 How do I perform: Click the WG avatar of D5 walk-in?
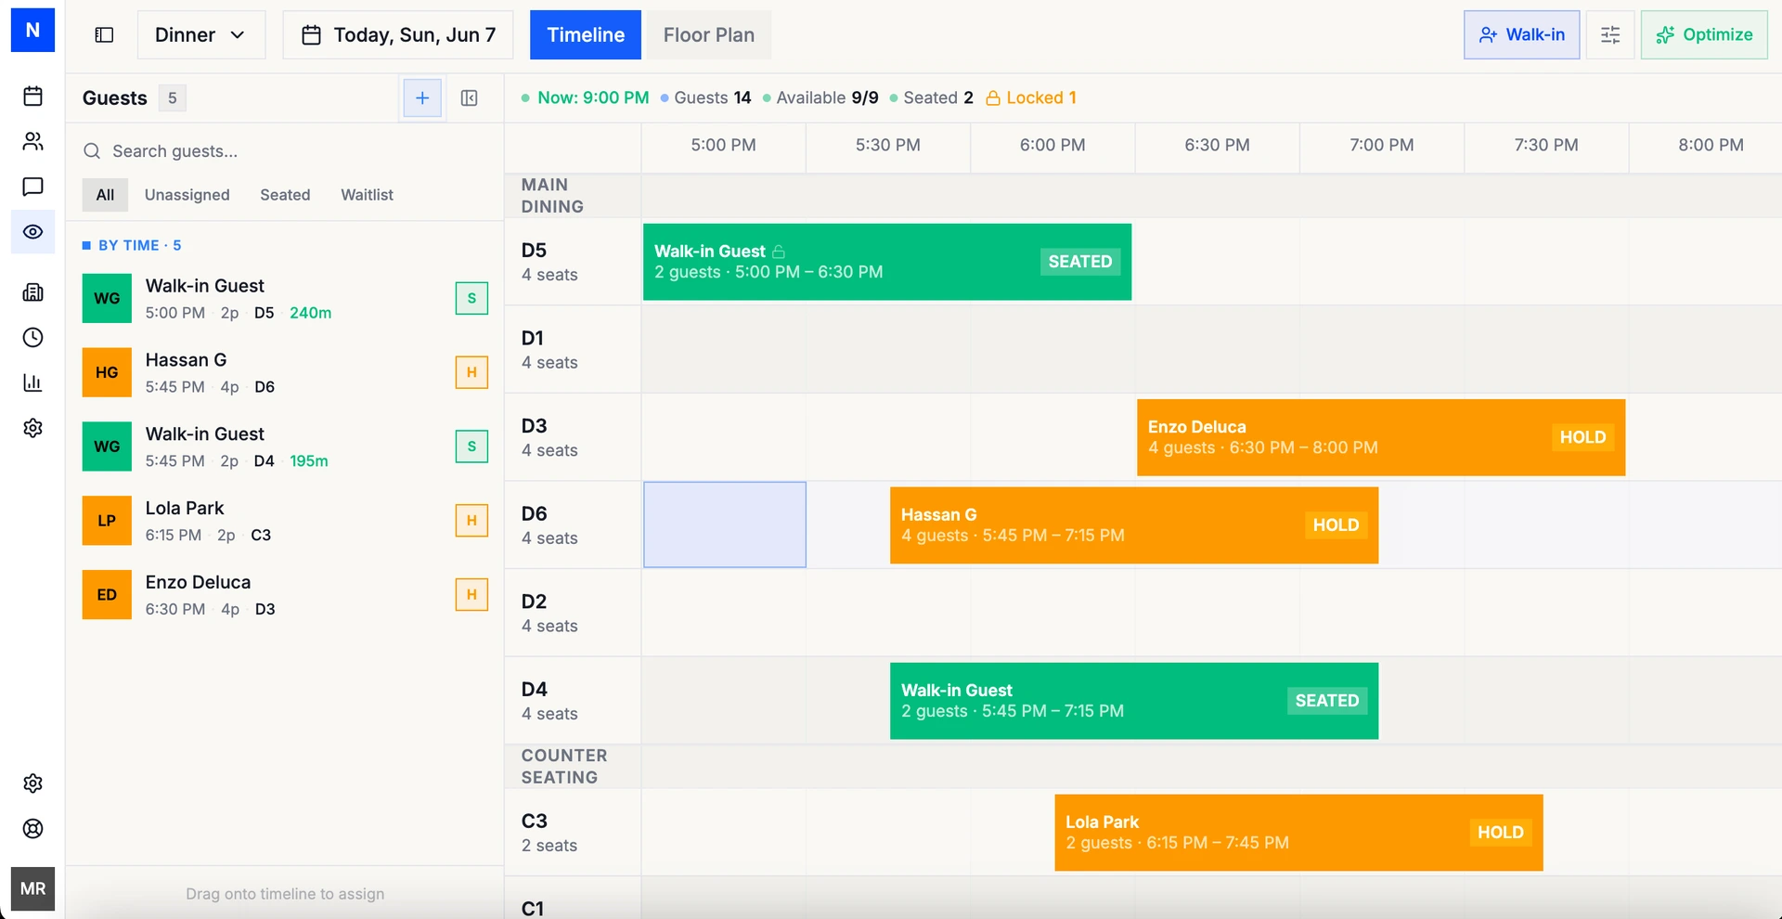[107, 298]
